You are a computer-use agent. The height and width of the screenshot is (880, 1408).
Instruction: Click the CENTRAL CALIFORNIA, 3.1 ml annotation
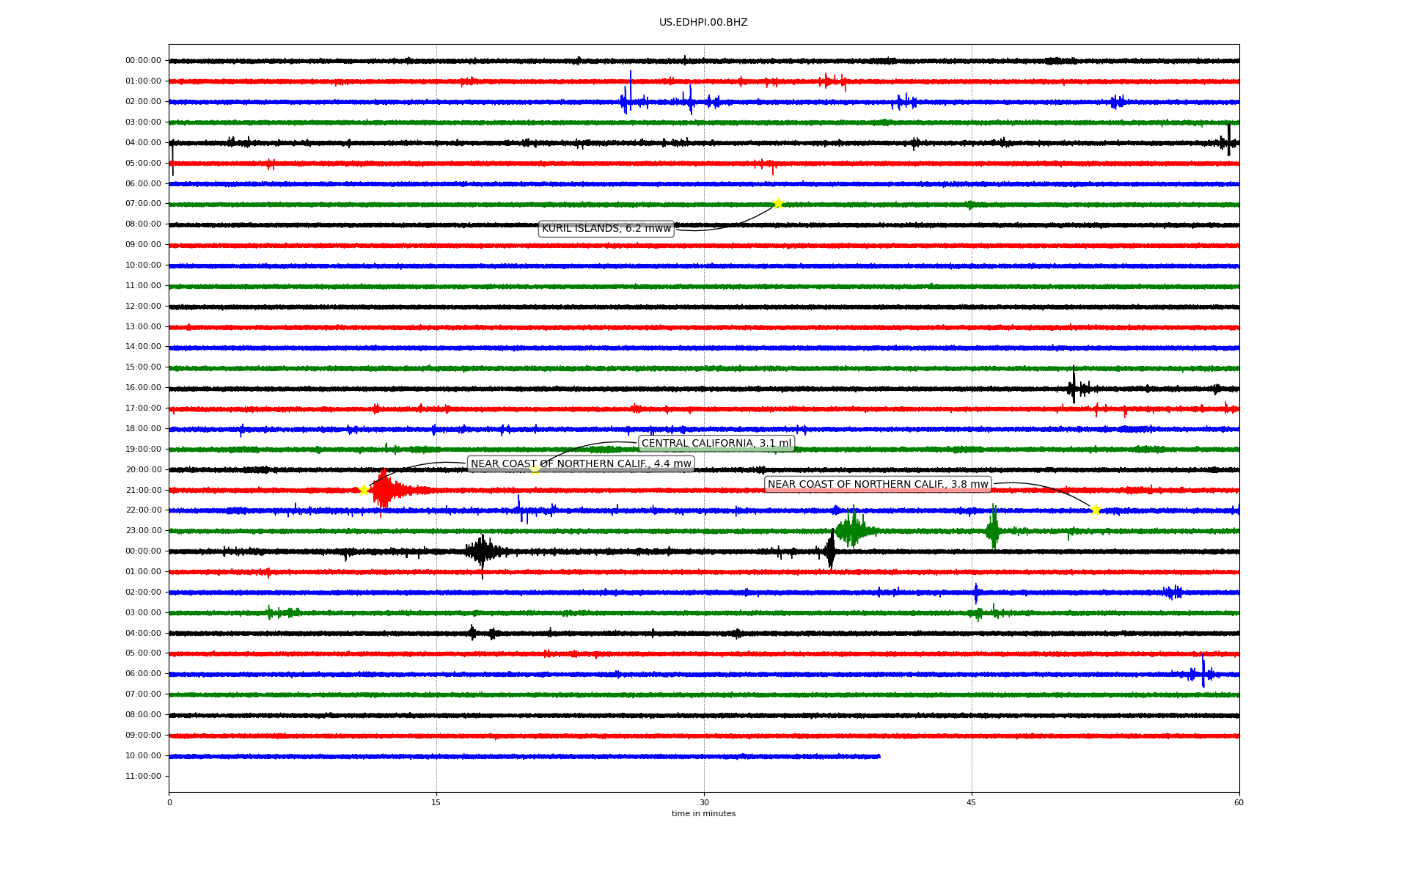click(716, 443)
